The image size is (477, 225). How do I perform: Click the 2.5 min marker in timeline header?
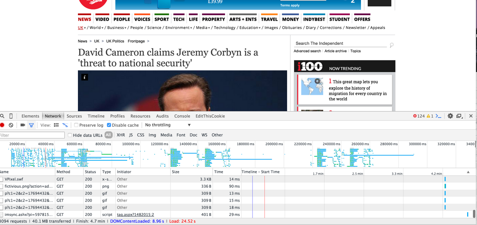point(357,174)
